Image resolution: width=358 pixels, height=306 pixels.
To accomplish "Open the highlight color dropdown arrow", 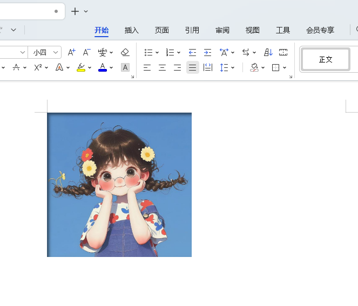I will coord(90,68).
